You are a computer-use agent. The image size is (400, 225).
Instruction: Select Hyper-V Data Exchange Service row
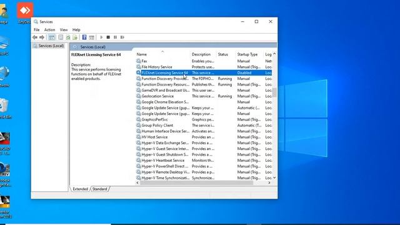204,143
